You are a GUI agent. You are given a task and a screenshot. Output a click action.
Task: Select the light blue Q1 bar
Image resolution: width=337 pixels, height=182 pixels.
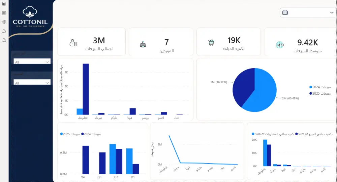(129, 161)
